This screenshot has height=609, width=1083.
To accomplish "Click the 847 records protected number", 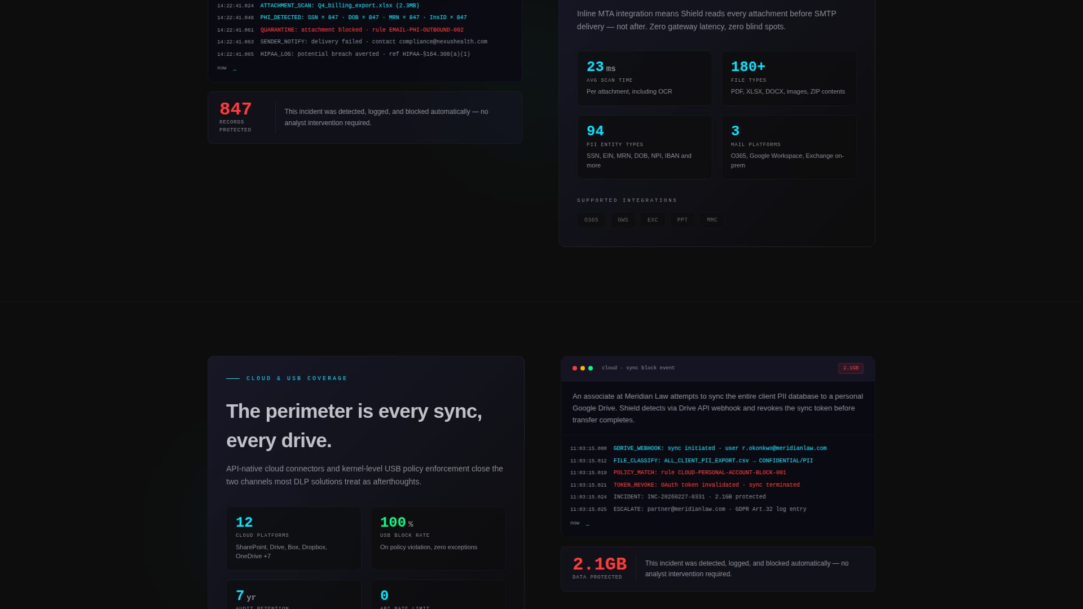I will tap(236, 109).
